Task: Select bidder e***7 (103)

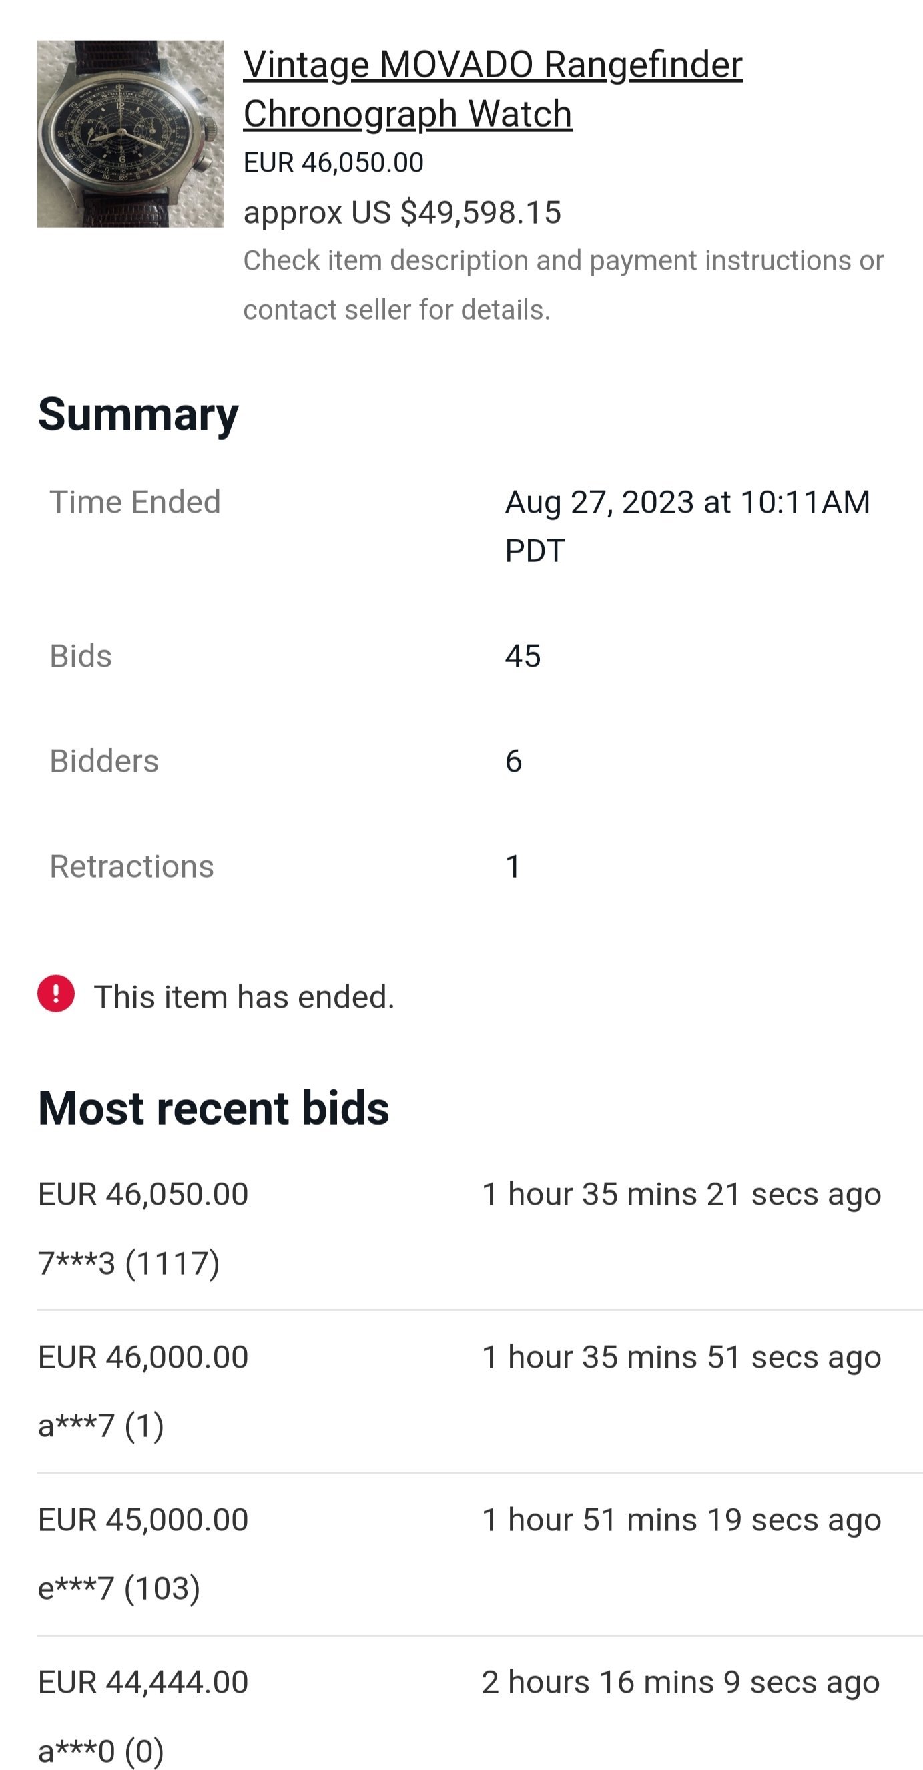Action: pos(119,1588)
